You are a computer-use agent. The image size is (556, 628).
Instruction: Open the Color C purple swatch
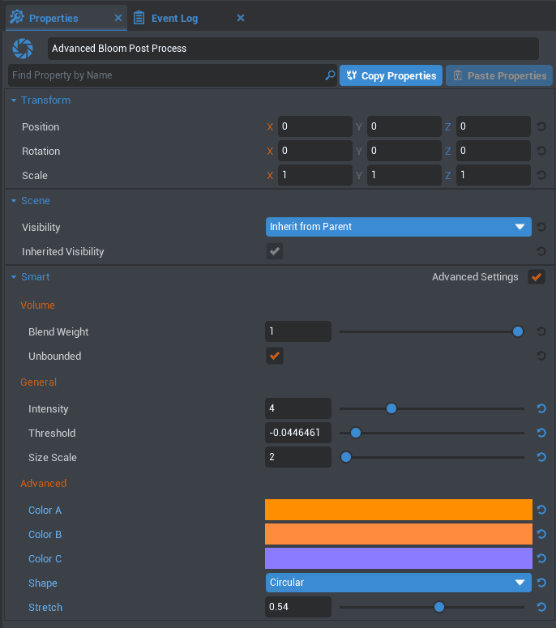tap(398, 558)
